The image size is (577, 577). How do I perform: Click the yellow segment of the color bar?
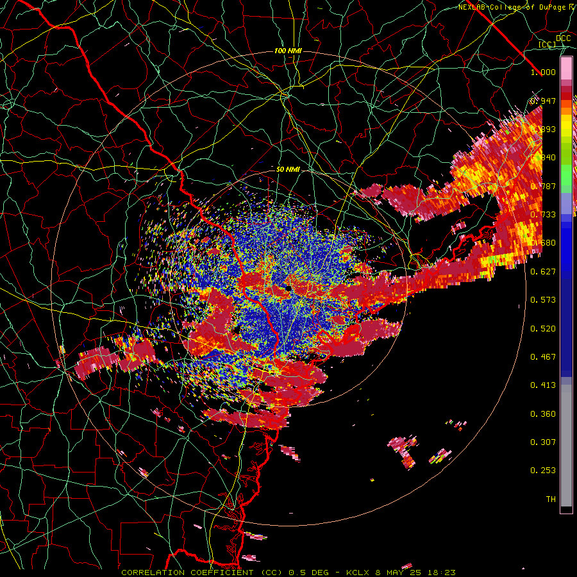pos(566,127)
